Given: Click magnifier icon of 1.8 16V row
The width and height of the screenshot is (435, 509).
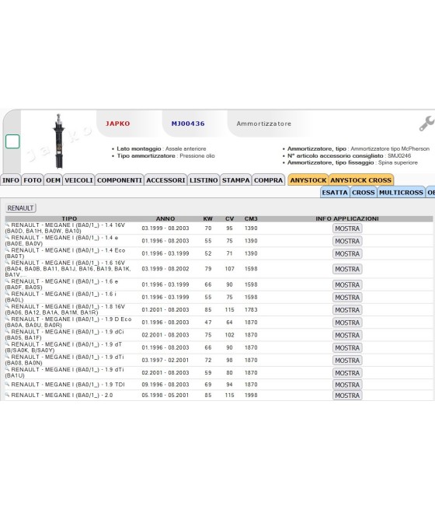Looking at the screenshot, I should click(x=8, y=306).
